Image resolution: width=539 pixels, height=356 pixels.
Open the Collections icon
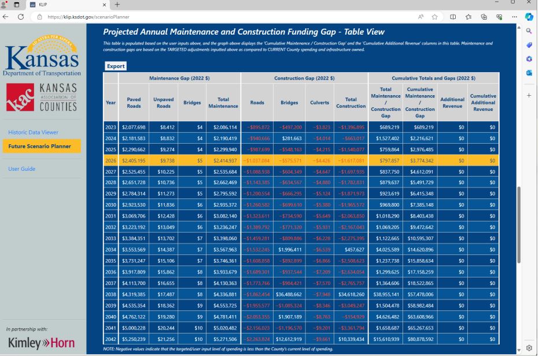(483, 18)
